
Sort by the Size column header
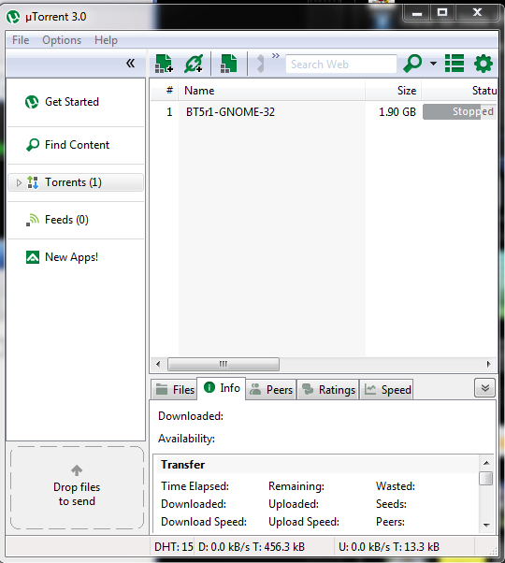(394, 91)
